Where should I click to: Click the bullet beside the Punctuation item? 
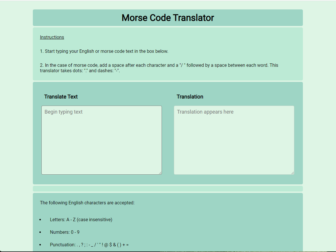click(x=40, y=245)
